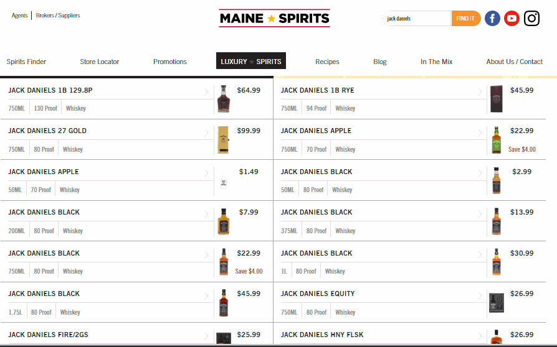
Task: Click the $99.99 price
Action: 249,131
